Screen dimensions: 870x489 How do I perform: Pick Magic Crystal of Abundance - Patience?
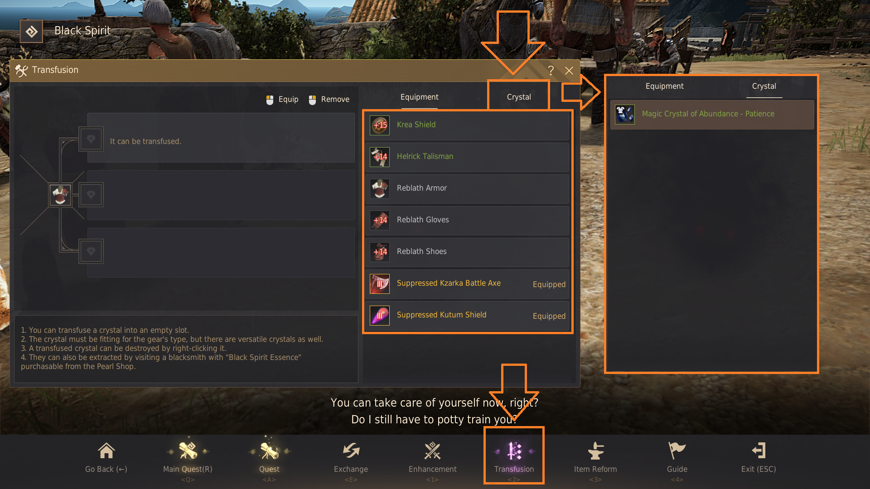coord(711,114)
